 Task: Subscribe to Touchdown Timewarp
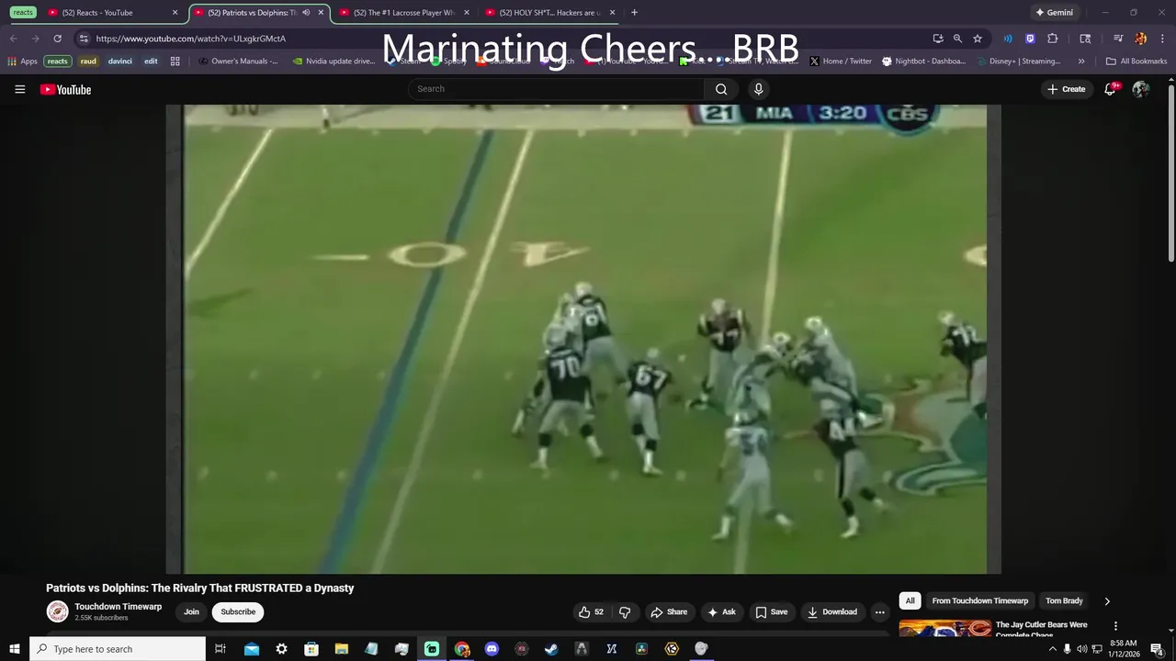coord(238,612)
